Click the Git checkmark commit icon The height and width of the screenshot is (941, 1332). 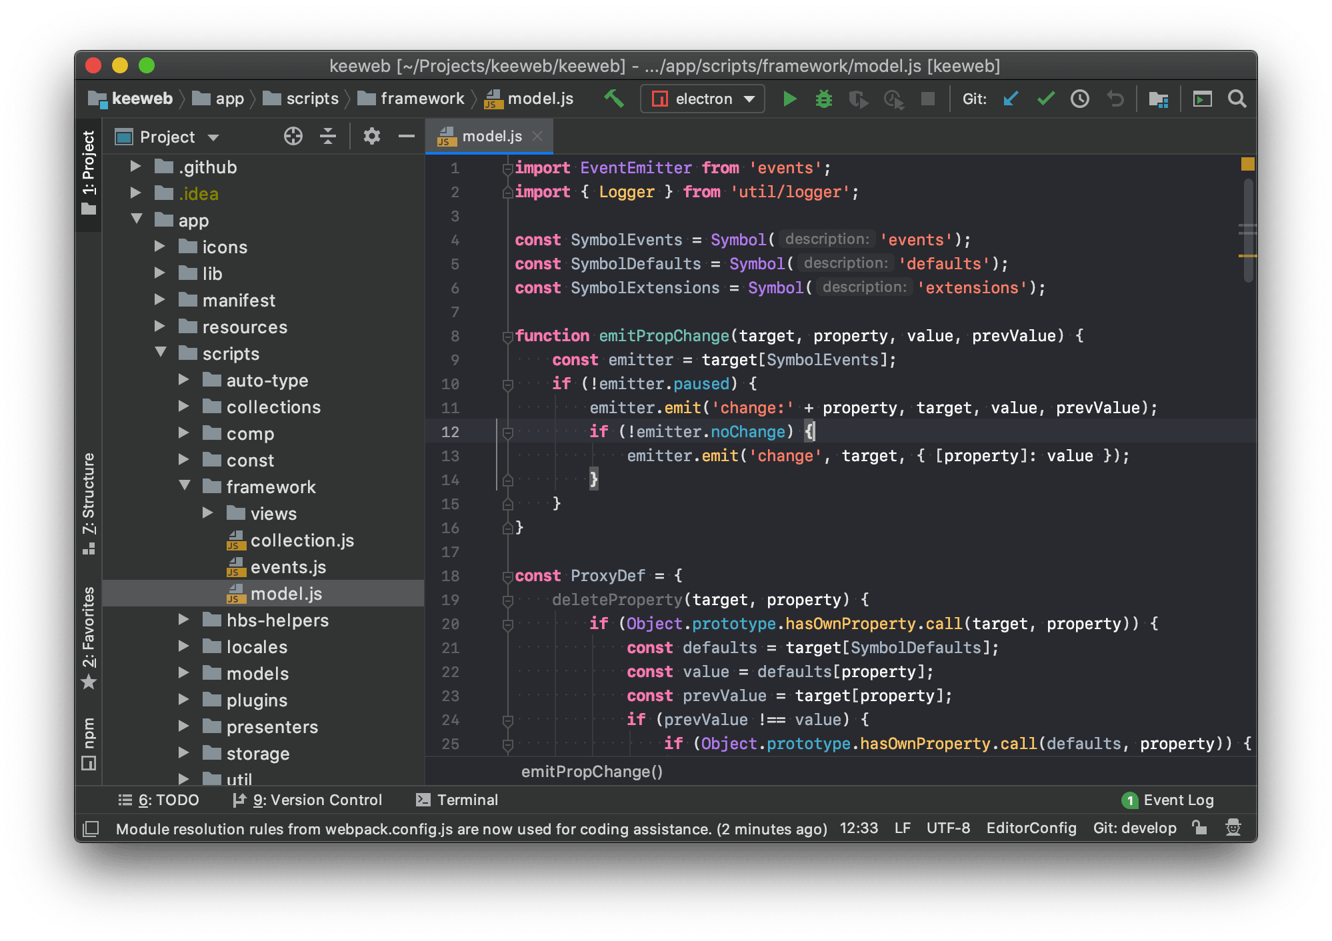[1048, 99]
